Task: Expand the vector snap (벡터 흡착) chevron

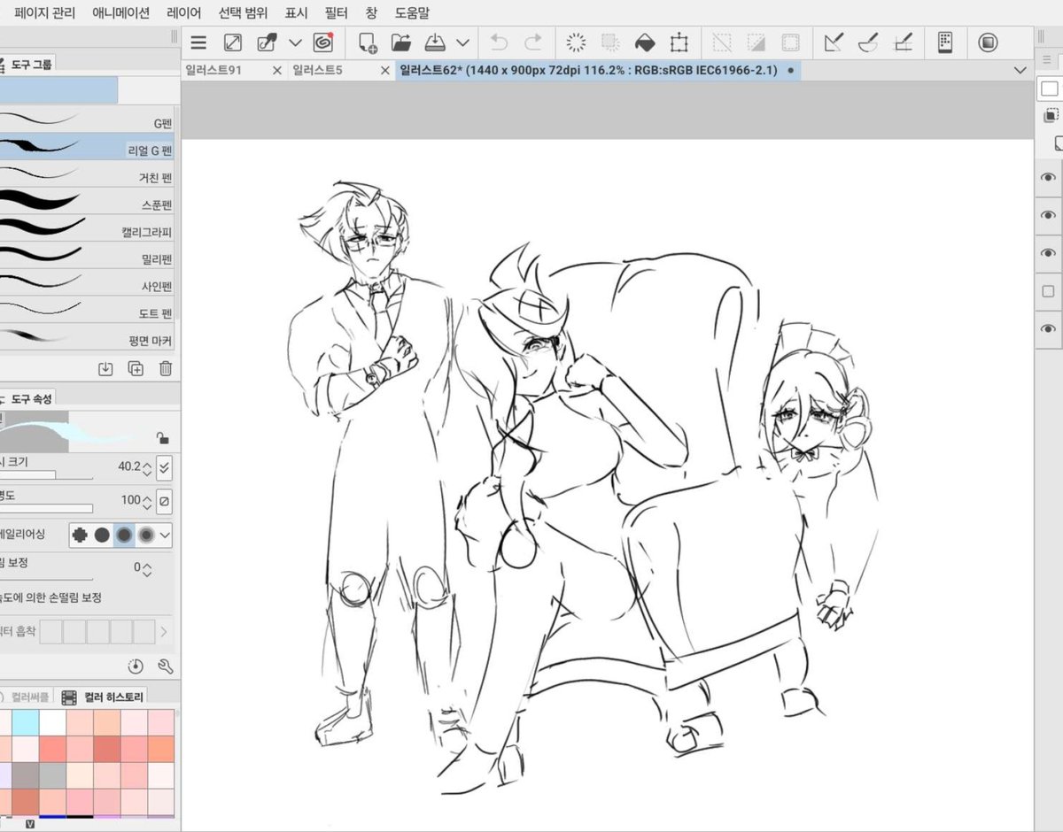Action: (164, 632)
